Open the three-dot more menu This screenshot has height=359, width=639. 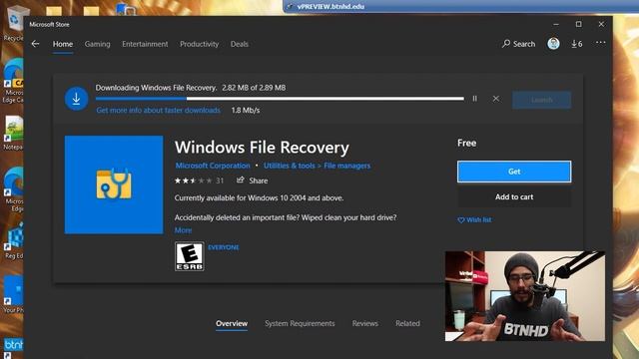coord(600,43)
